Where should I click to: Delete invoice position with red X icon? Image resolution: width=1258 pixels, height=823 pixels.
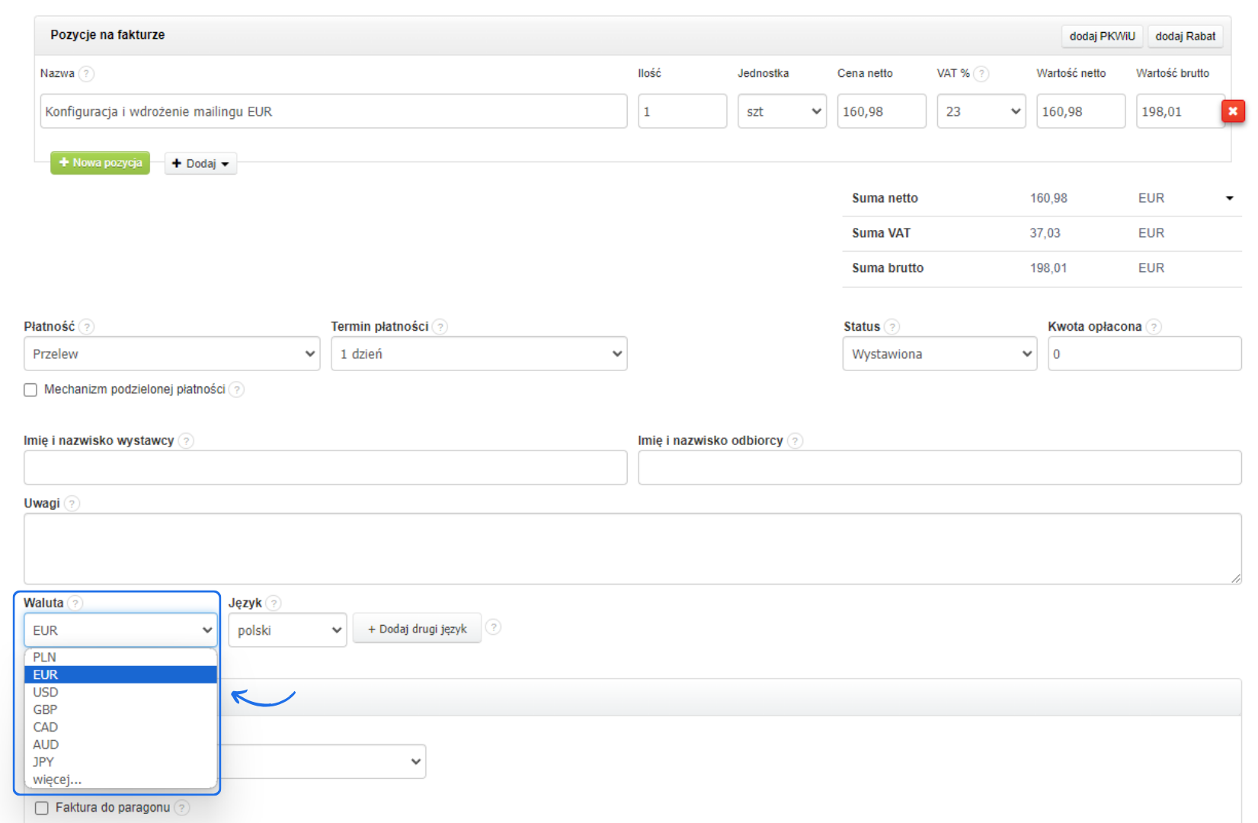(x=1232, y=111)
